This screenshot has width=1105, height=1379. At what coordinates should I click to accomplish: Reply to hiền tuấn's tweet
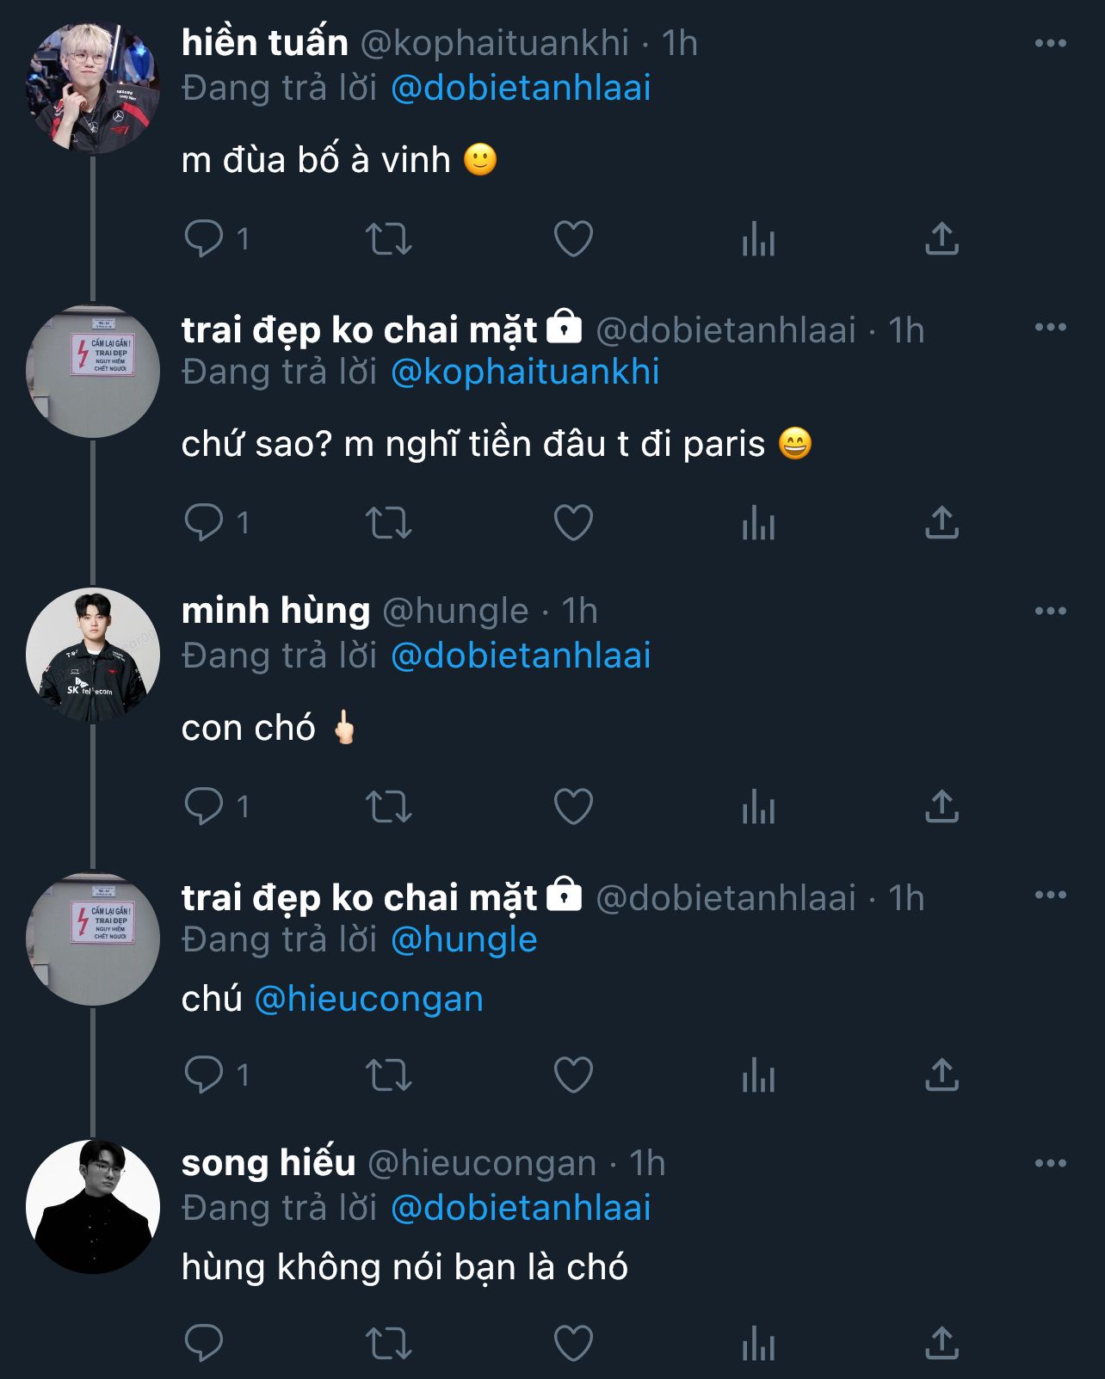click(x=204, y=238)
